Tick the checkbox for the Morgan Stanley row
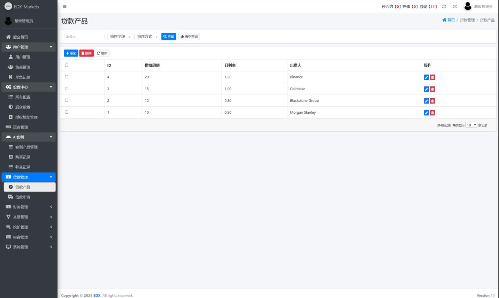 point(67,112)
